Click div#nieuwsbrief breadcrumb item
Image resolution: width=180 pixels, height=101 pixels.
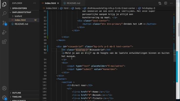[x=111, y=8]
